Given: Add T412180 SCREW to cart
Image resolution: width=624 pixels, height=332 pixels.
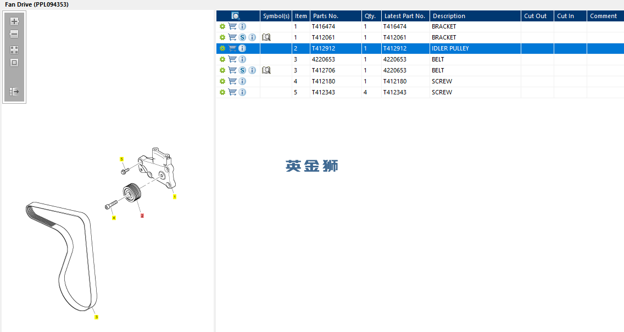Looking at the screenshot, I should tap(232, 81).
